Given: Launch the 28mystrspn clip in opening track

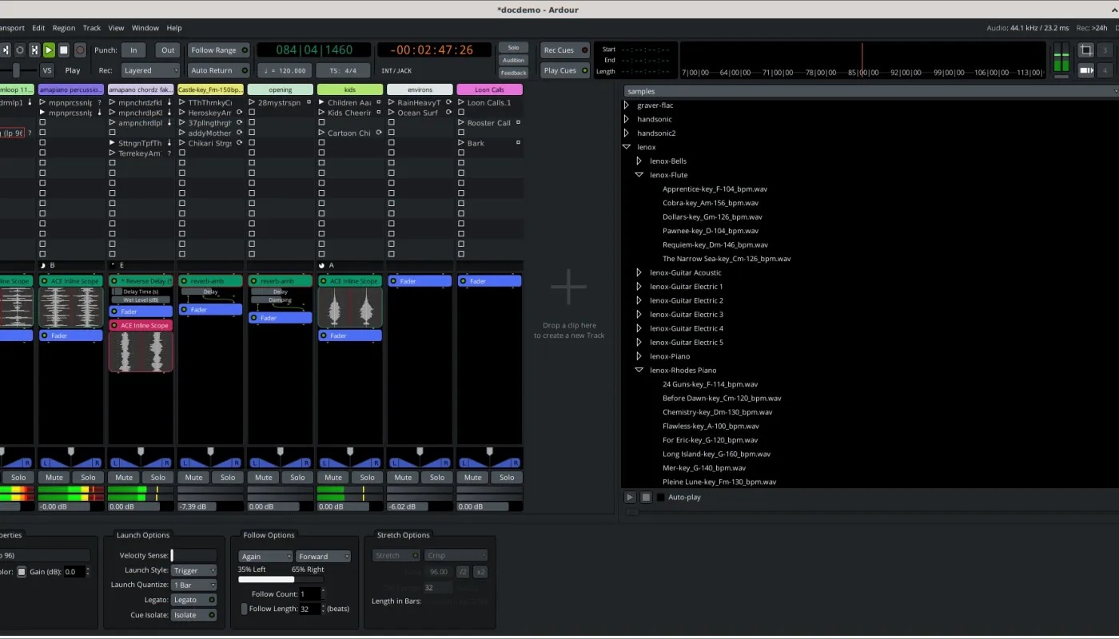Looking at the screenshot, I should tap(252, 102).
